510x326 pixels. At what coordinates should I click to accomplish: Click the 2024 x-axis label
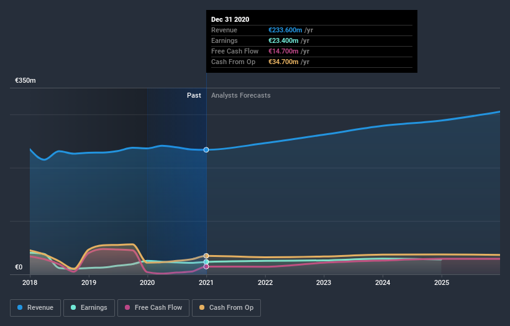pos(383,282)
